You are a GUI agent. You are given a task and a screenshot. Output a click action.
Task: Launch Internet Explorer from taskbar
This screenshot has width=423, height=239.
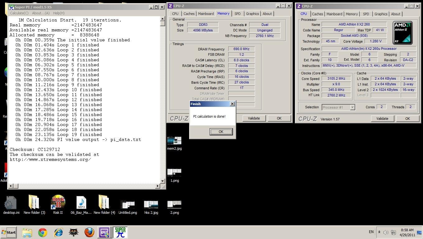tap(58, 232)
